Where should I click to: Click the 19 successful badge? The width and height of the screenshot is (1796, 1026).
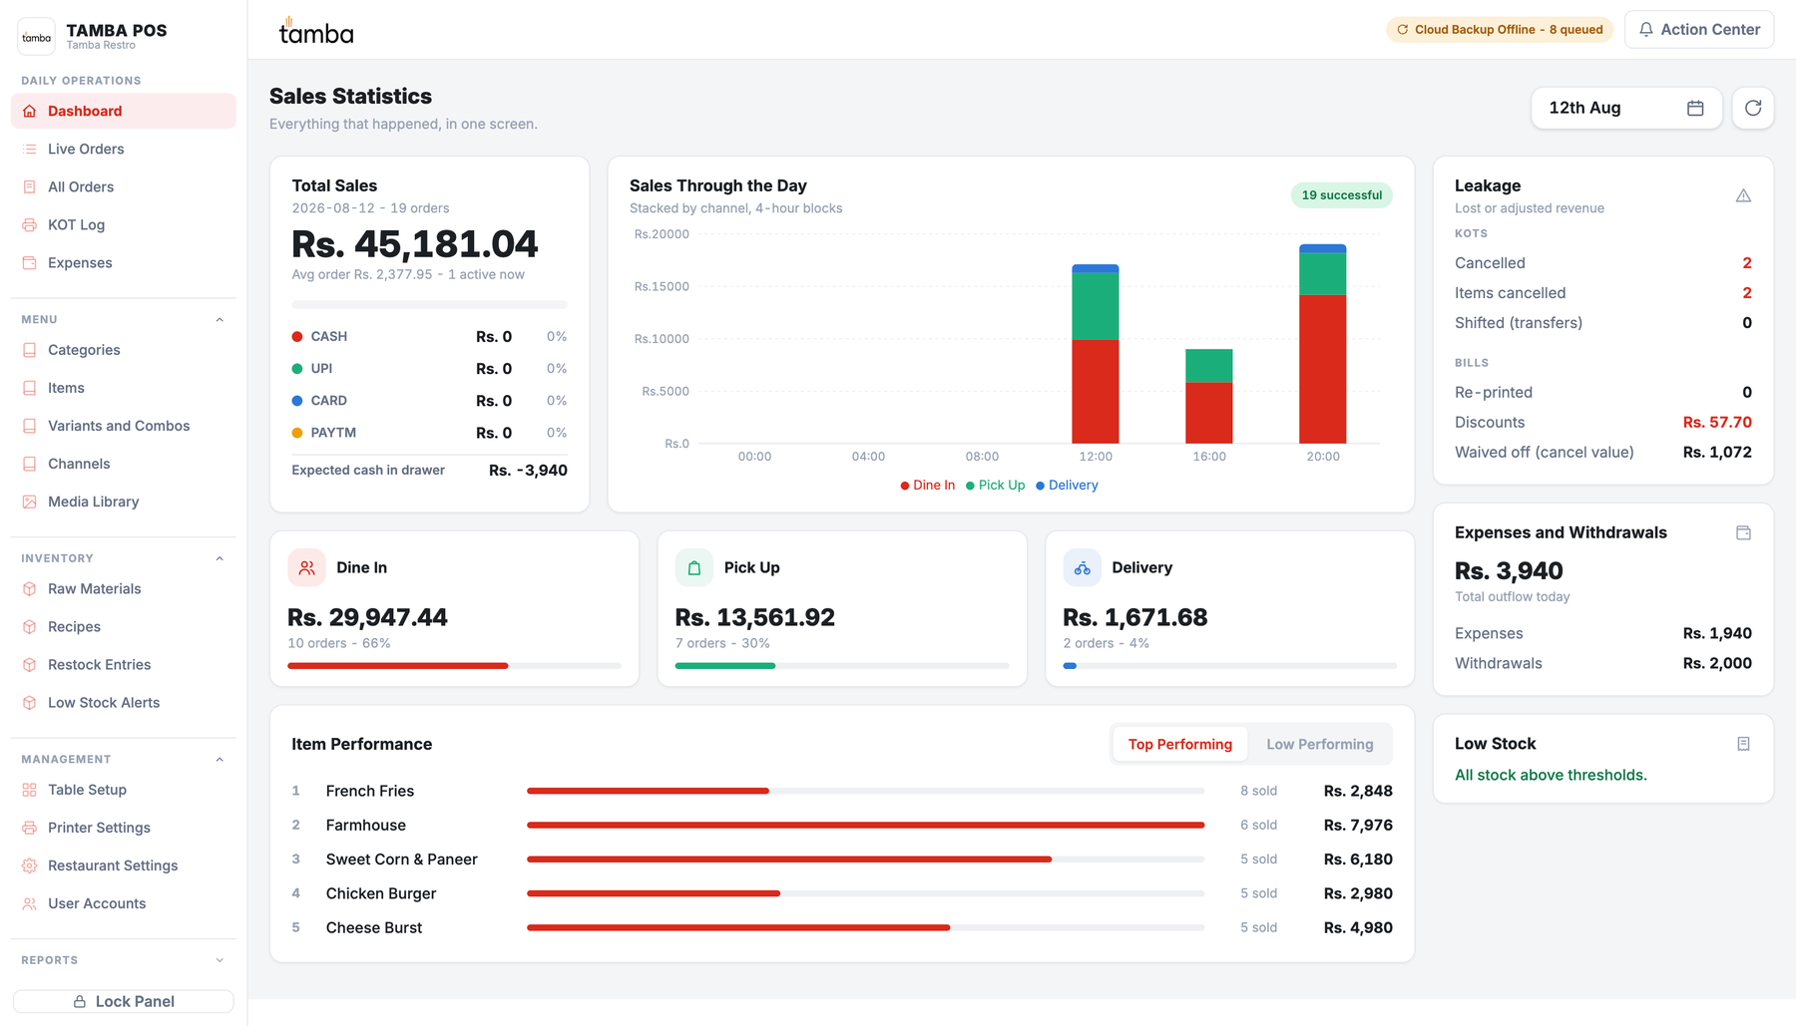point(1342,195)
